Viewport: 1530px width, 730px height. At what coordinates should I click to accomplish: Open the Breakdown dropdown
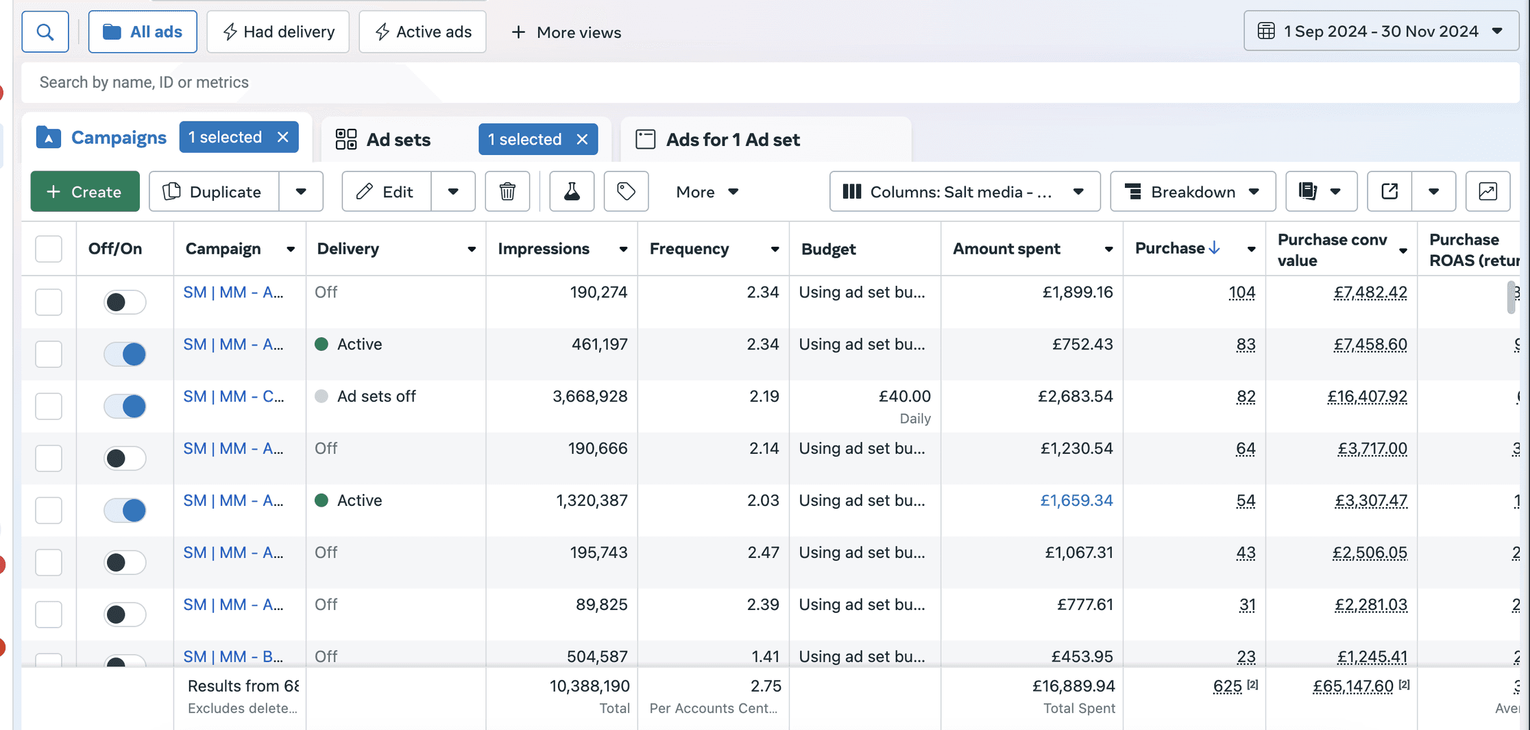(1193, 191)
